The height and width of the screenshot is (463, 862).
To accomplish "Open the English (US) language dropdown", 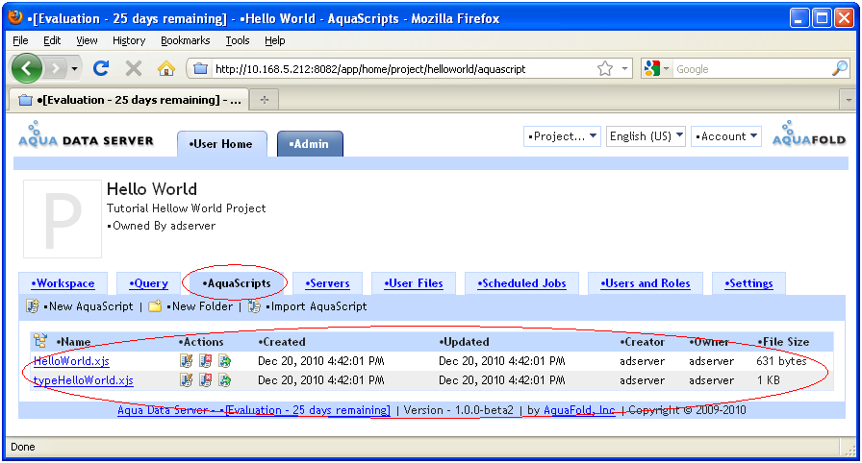I will (646, 136).
